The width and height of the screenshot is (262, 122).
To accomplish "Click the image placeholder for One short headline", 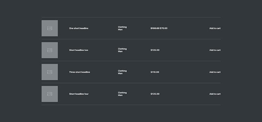I will click(x=50, y=28).
